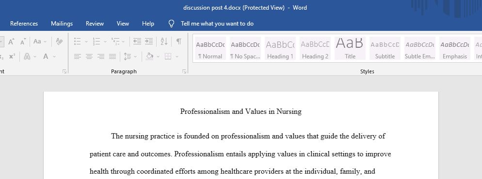Screen dimensions: 482x179
Task: Click the Decrease Font Size icon
Action: [x=23, y=41]
